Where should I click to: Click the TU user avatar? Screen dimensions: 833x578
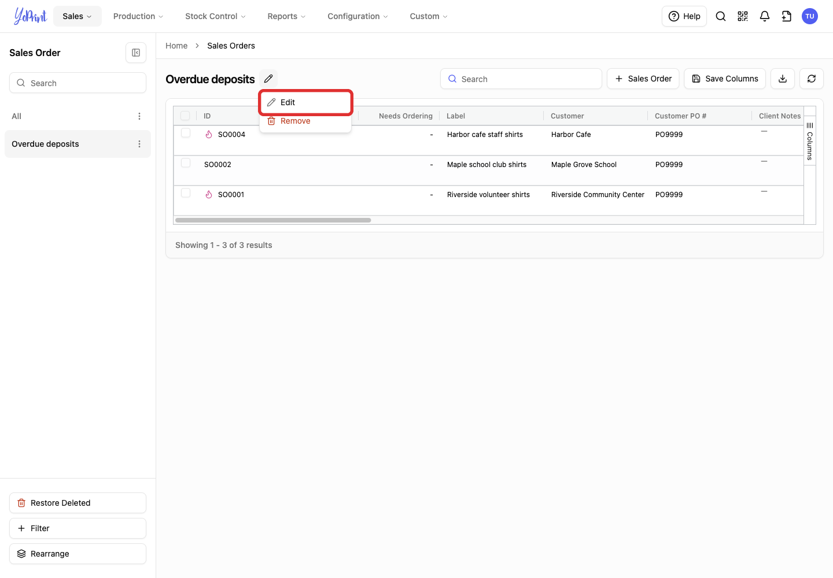[810, 16]
